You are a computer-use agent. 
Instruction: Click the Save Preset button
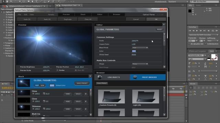(82, 83)
